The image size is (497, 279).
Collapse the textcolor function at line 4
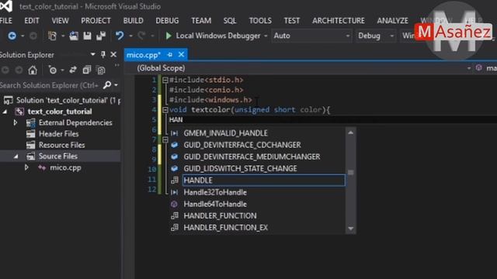pos(165,110)
